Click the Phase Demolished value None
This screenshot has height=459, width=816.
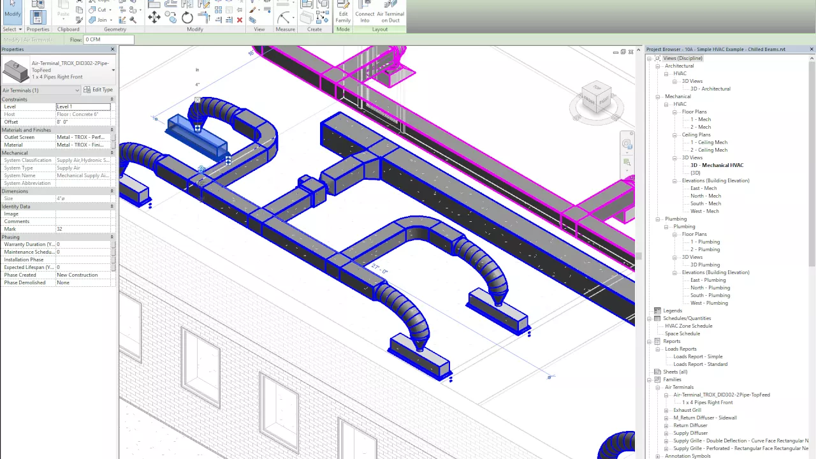83,282
